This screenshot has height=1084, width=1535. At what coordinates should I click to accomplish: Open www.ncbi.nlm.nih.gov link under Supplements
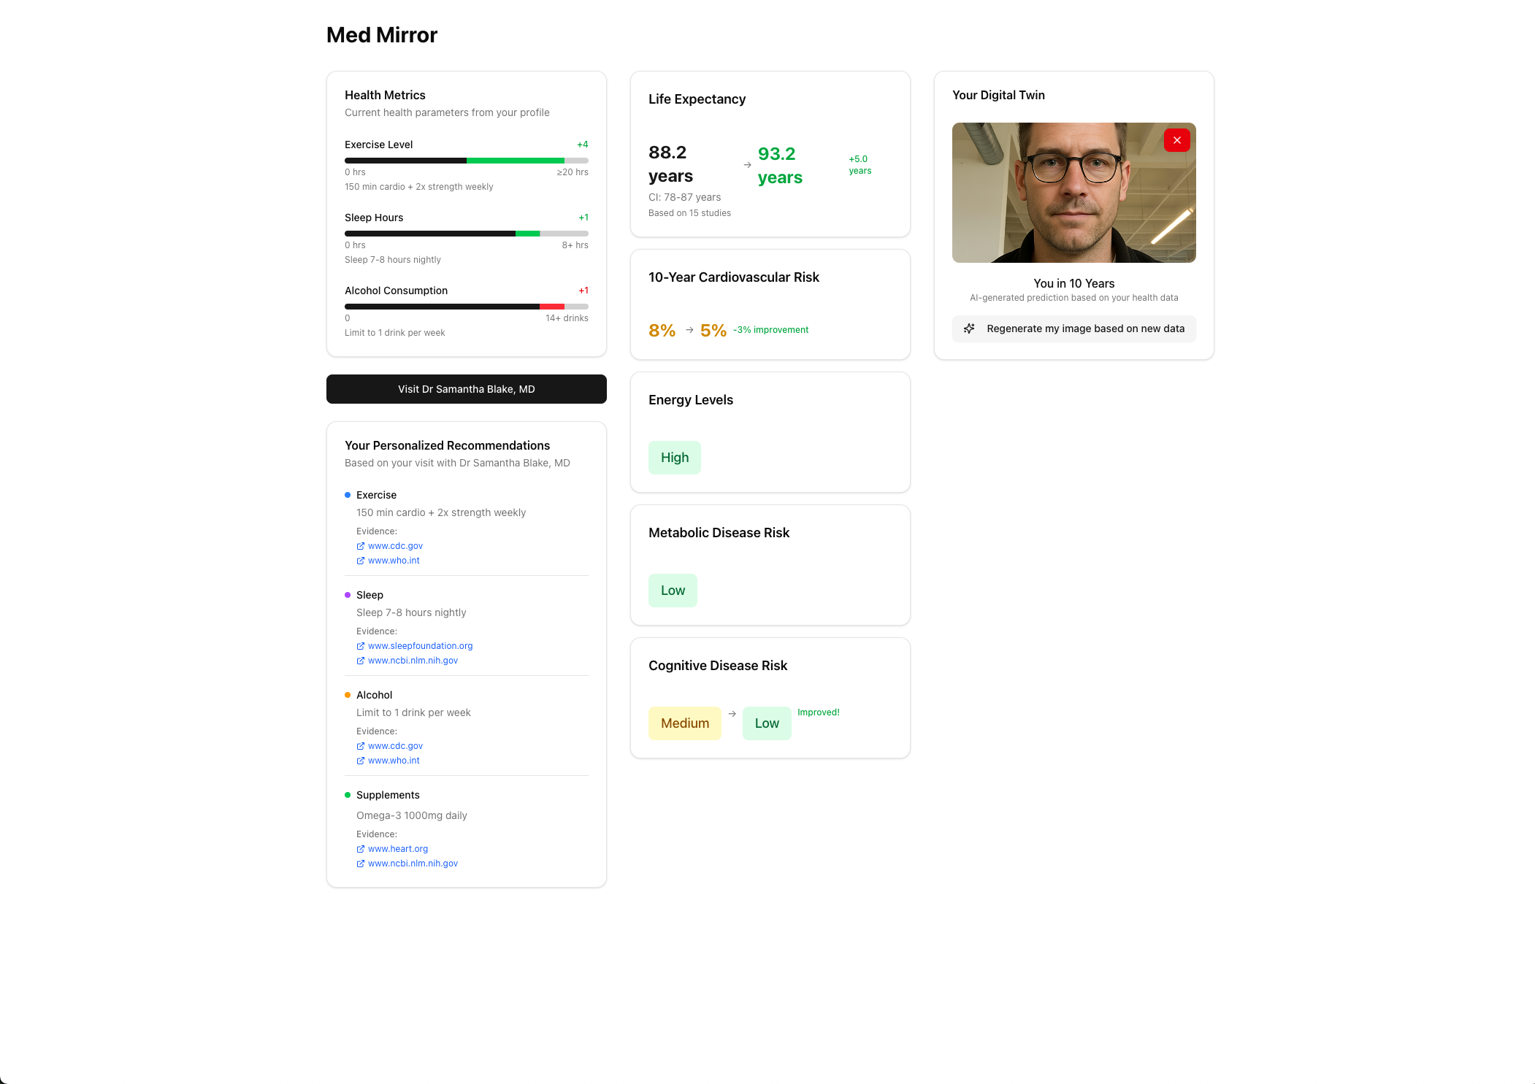point(413,864)
